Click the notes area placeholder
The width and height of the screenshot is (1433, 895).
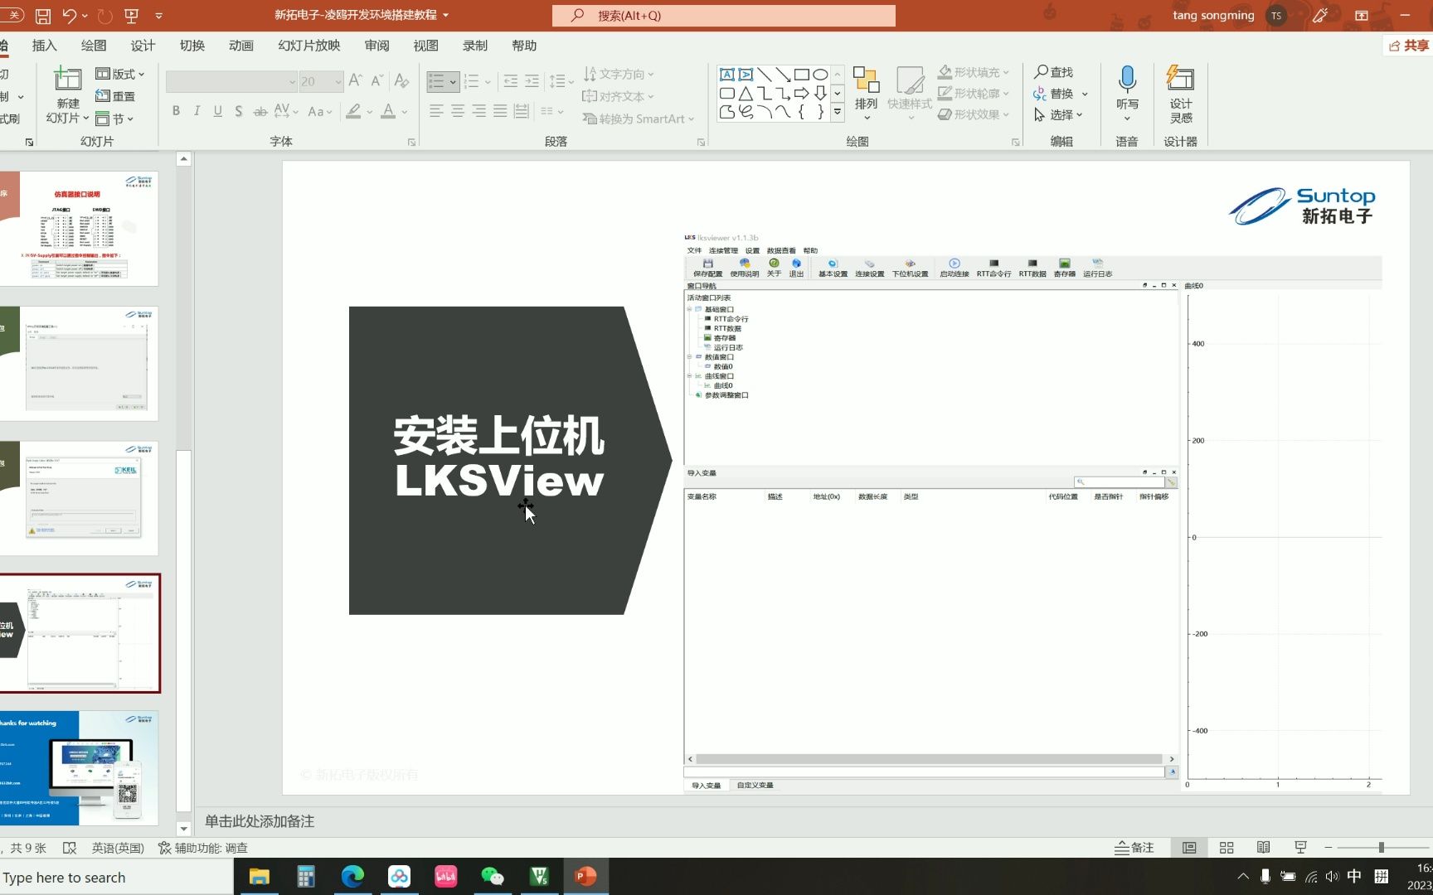(x=260, y=821)
